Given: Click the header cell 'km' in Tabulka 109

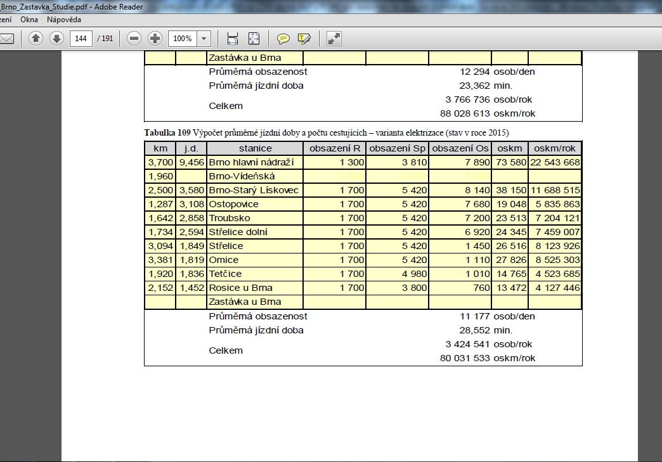Looking at the screenshot, I should click(x=160, y=148).
